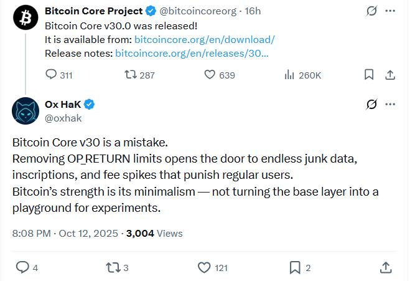
Task: Reply to Ox HaK's tweet
Action: point(22,267)
